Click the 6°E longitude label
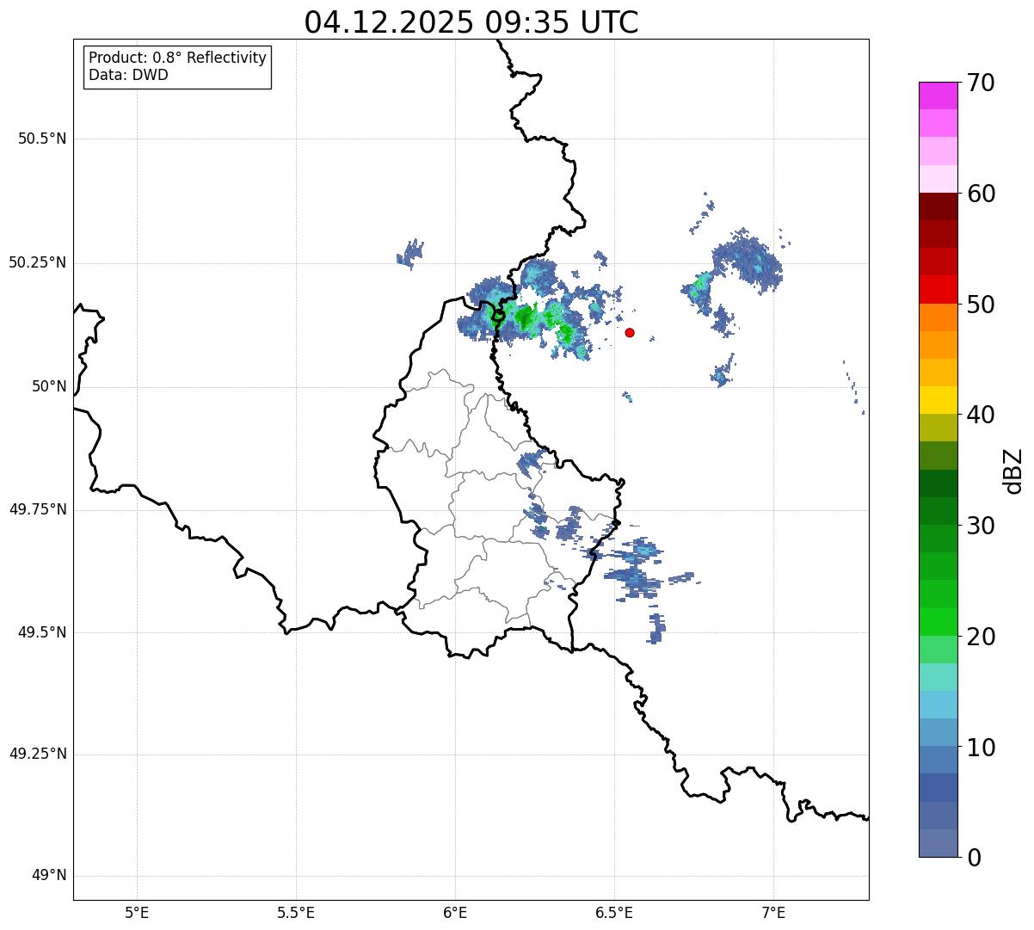The width and height of the screenshot is (1034, 930). point(455,912)
